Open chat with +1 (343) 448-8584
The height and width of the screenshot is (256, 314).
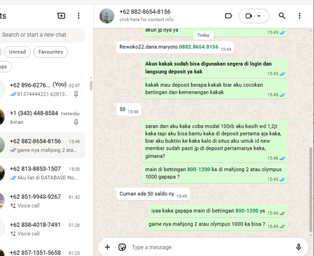43,118
